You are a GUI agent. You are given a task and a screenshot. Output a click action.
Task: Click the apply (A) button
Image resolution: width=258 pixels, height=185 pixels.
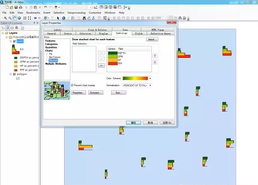167,123
